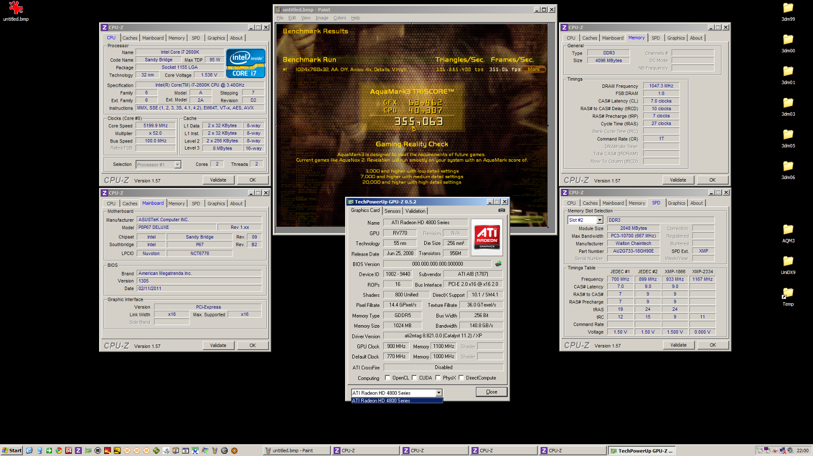Click the Close button in GPU-Z
The width and height of the screenshot is (813, 456).
tap(491, 392)
